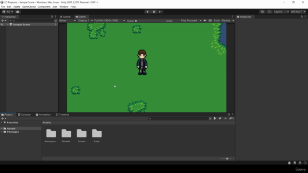Switch to the Project tab
The image size is (308, 173).
coord(7,115)
